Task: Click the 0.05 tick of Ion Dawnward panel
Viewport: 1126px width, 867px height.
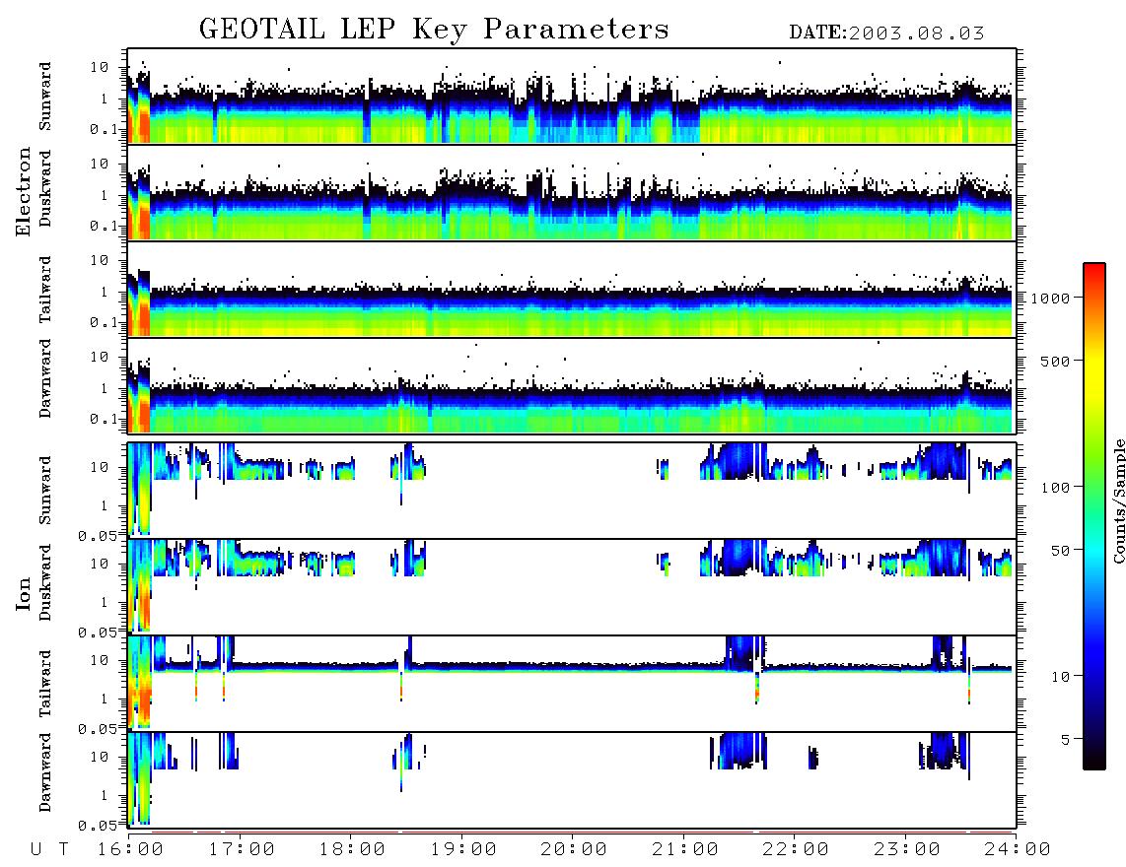Action: (98, 826)
